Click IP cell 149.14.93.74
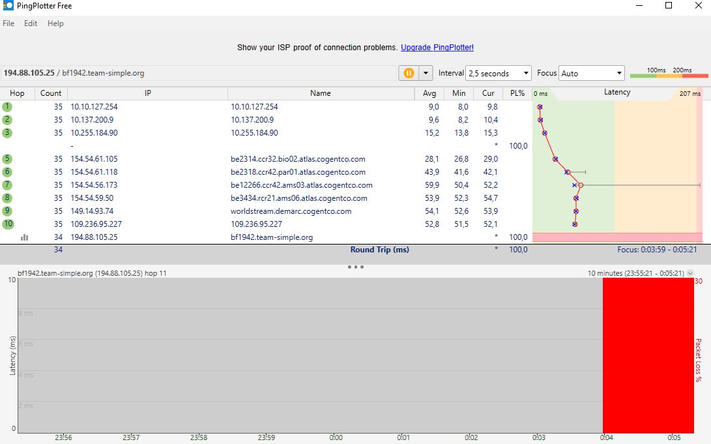Viewport: 711px width, 444px height. click(92, 211)
